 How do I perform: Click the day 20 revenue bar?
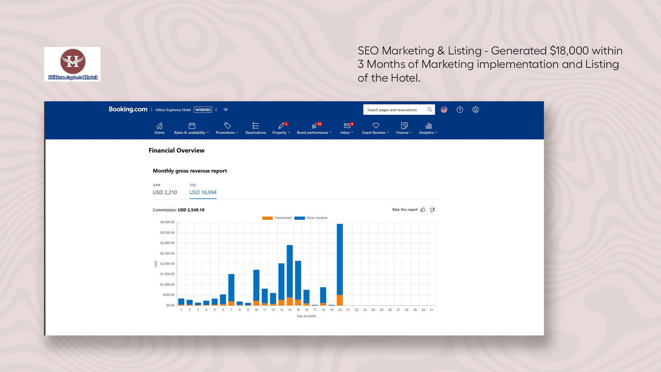coord(340,265)
